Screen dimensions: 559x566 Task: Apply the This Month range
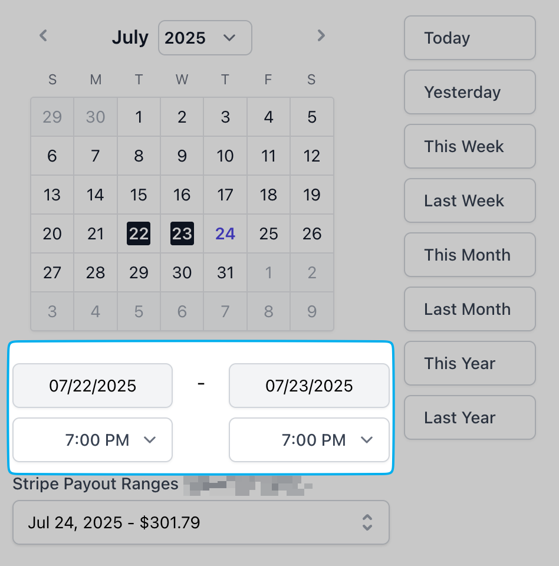tap(470, 255)
